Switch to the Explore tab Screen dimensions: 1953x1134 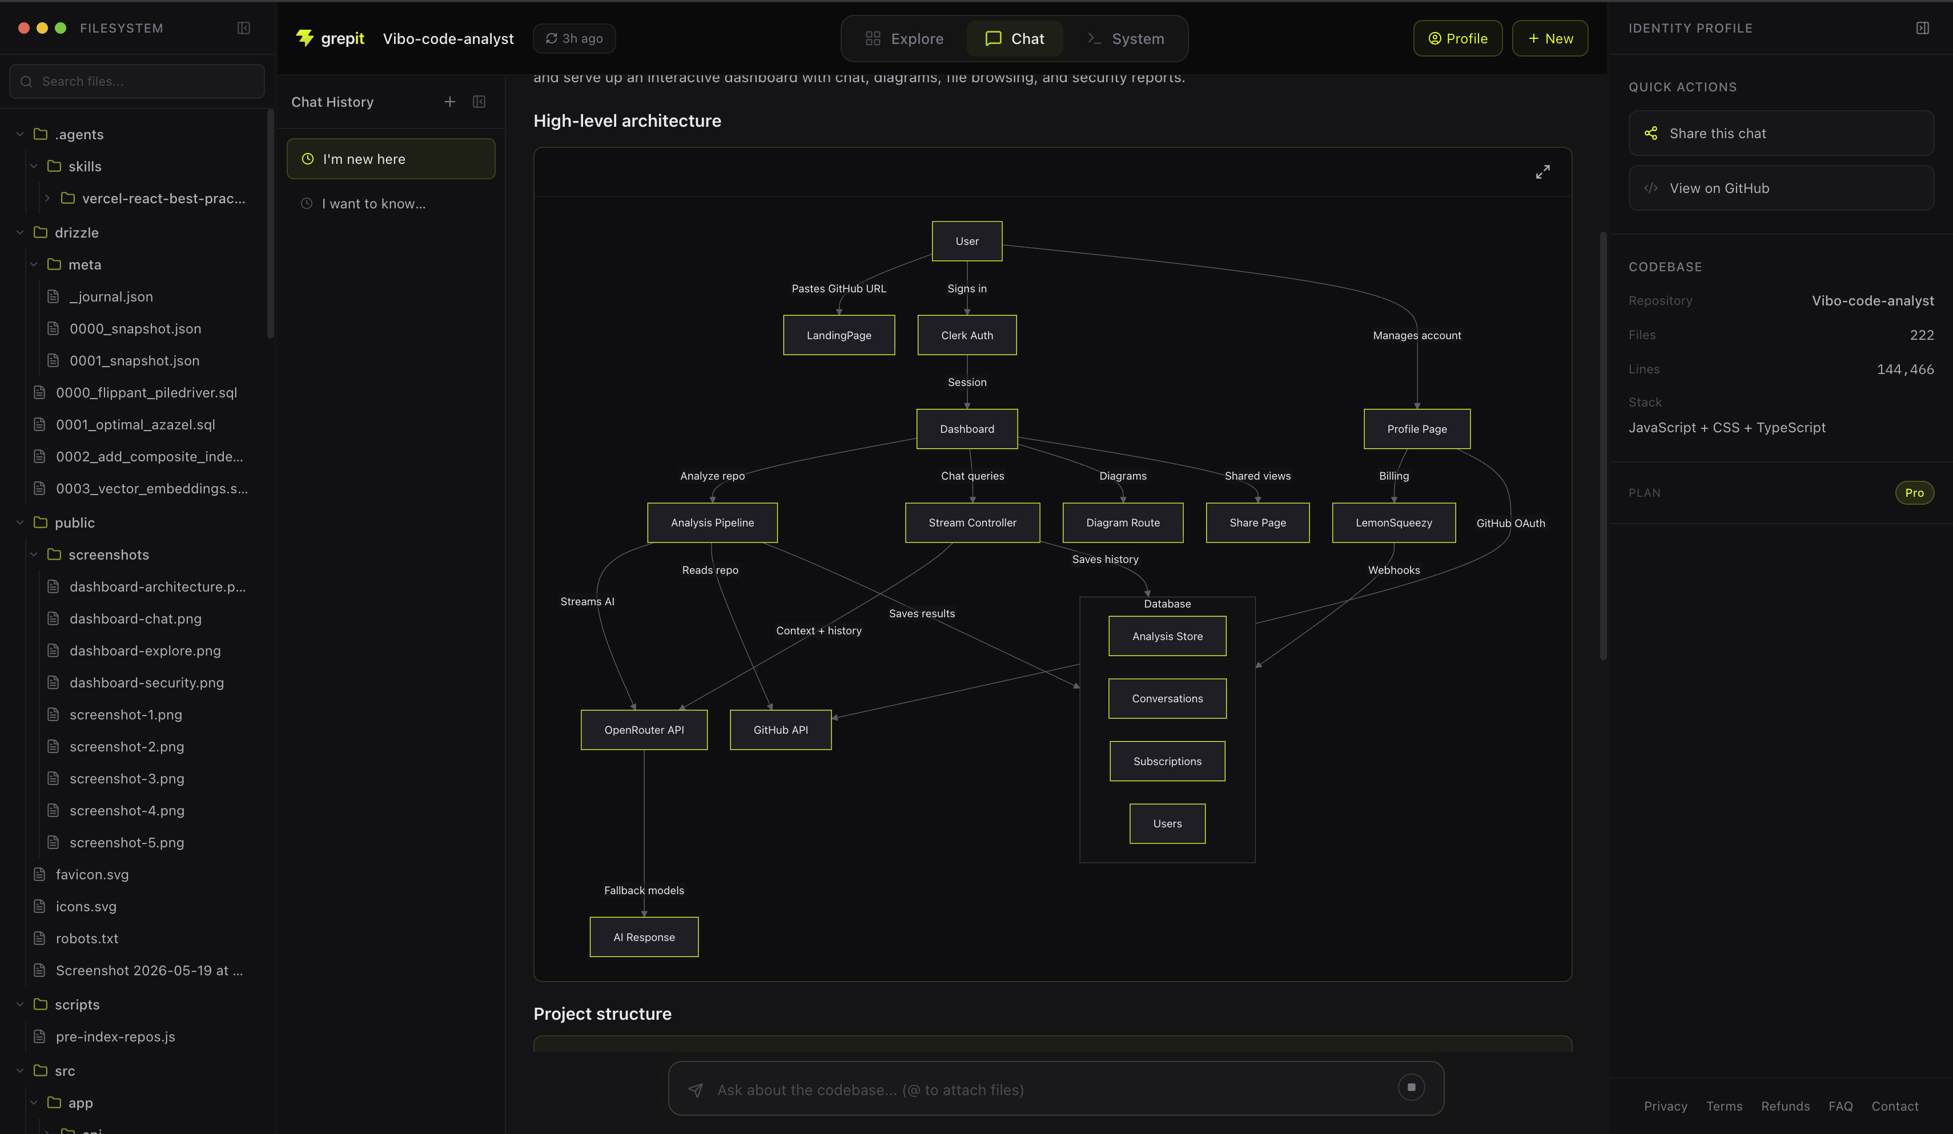pos(905,38)
